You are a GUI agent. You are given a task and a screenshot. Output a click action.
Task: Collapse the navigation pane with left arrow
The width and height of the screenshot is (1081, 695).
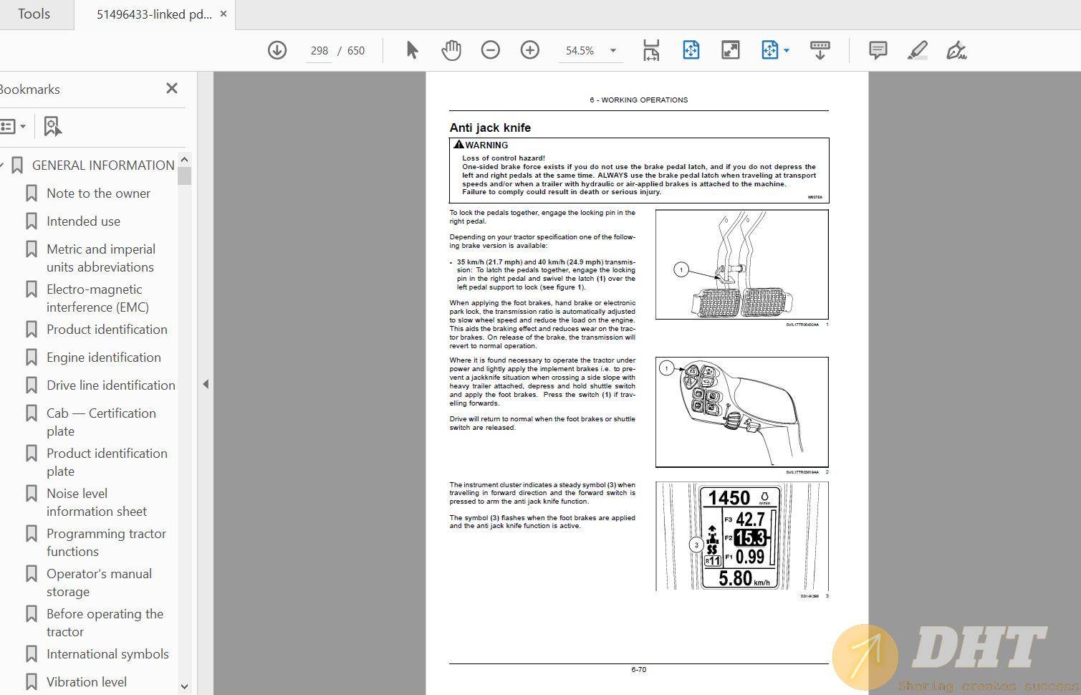pyautogui.click(x=206, y=384)
